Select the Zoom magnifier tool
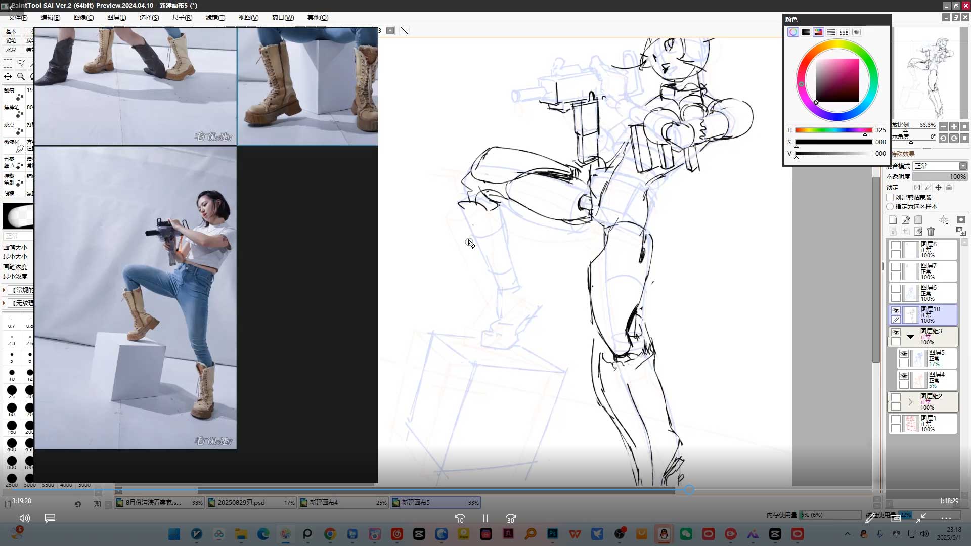Viewport: 971px width, 546px height. pos(21,76)
